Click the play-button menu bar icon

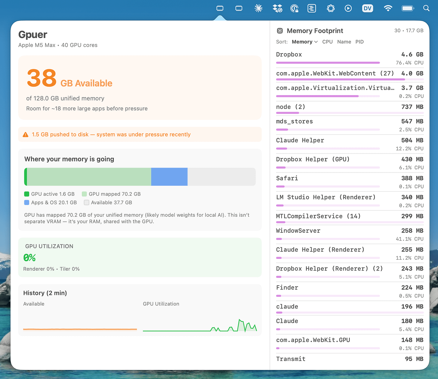(348, 8)
